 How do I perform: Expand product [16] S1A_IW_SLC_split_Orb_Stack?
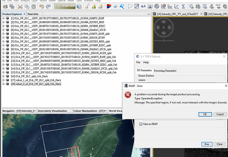[3, 76]
